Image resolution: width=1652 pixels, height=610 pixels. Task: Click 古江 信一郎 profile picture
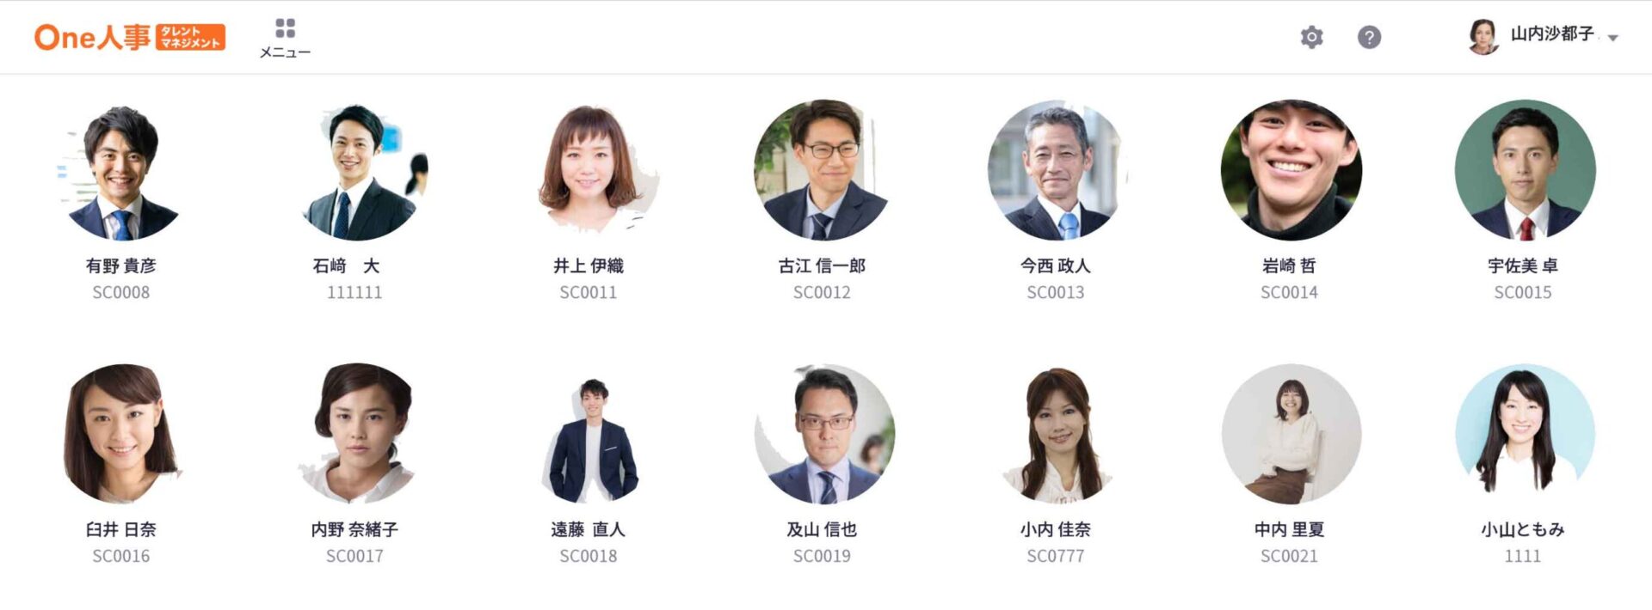point(822,170)
